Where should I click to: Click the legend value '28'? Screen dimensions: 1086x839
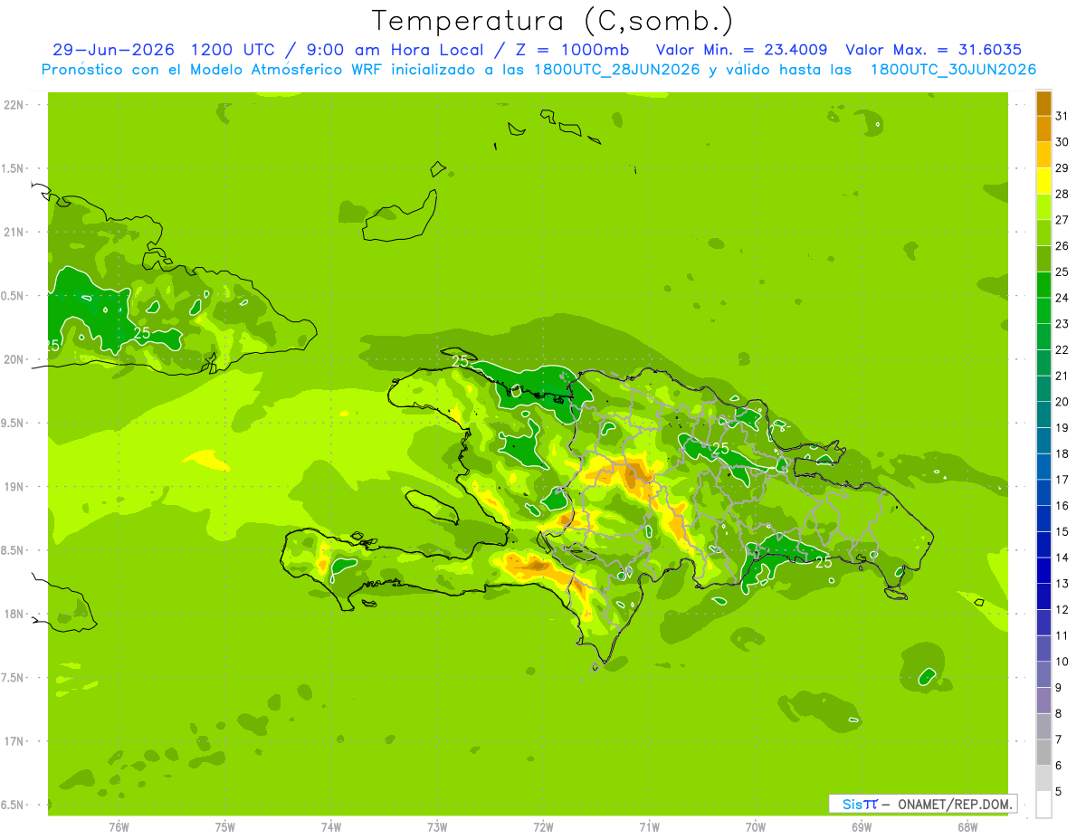(x=1062, y=194)
